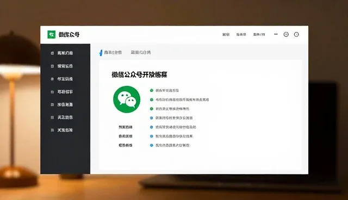Open the first item in the dark sidebar
348x200 pixels.
tap(62, 53)
